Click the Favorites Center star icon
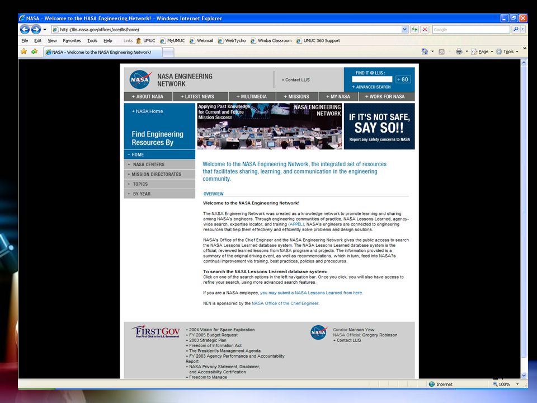 point(23,51)
